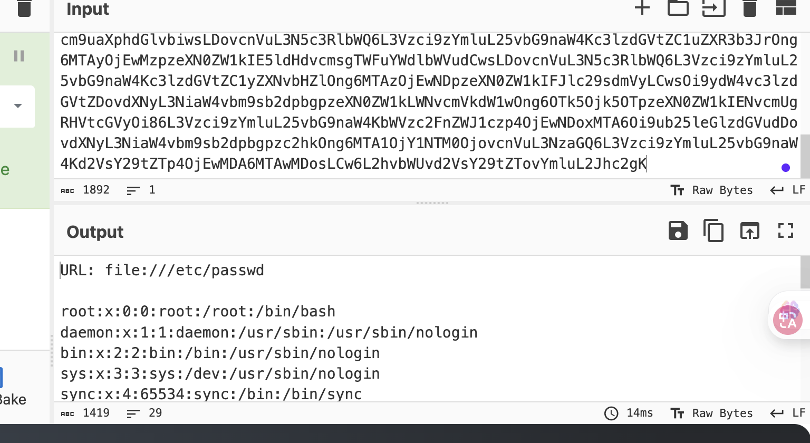This screenshot has height=443, width=810.
Task: Open folder as input icon
Action: [x=678, y=7]
